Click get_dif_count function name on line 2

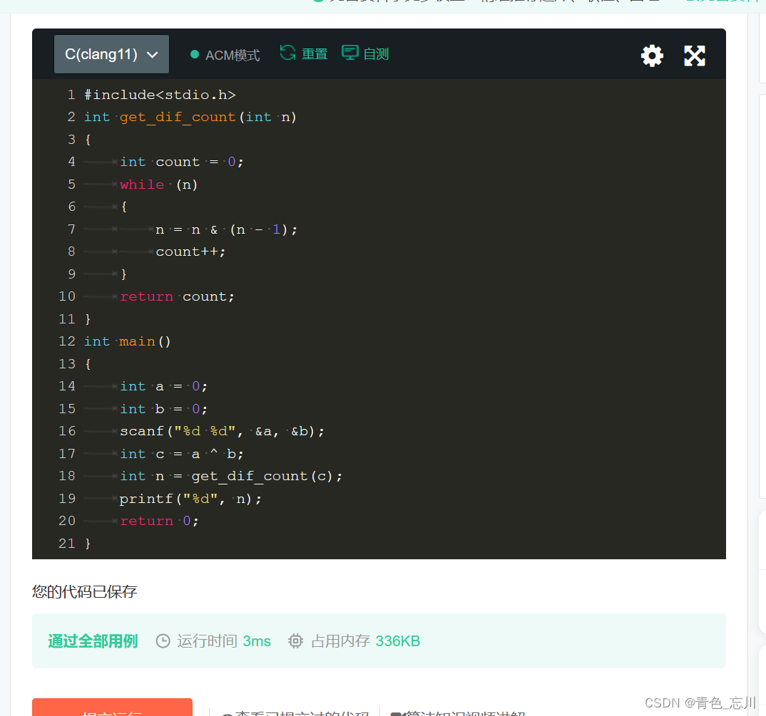[178, 117]
